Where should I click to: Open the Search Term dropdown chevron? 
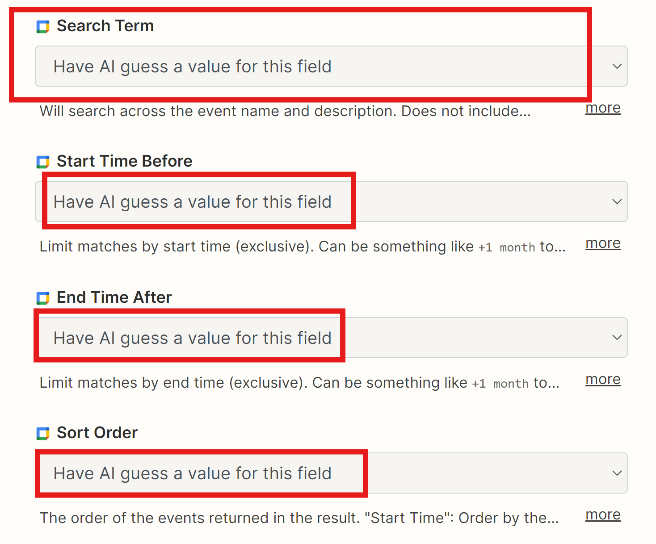(x=617, y=67)
